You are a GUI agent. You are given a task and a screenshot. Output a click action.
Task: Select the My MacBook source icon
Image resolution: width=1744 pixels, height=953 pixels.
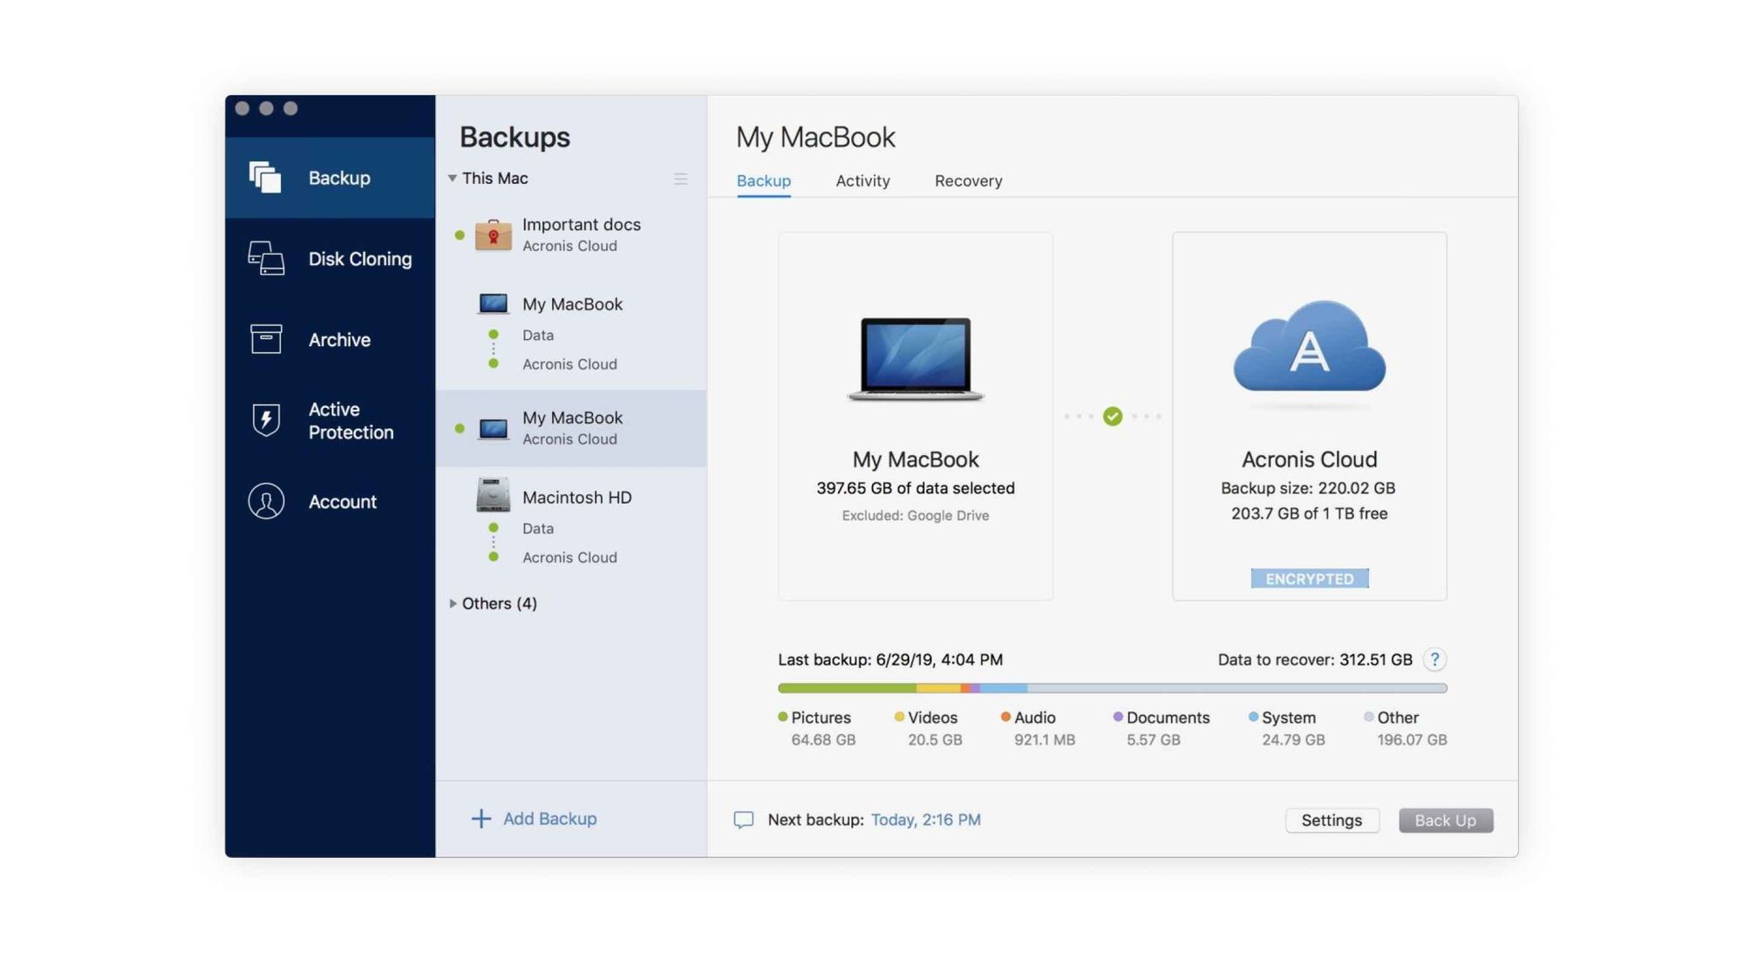[914, 357]
